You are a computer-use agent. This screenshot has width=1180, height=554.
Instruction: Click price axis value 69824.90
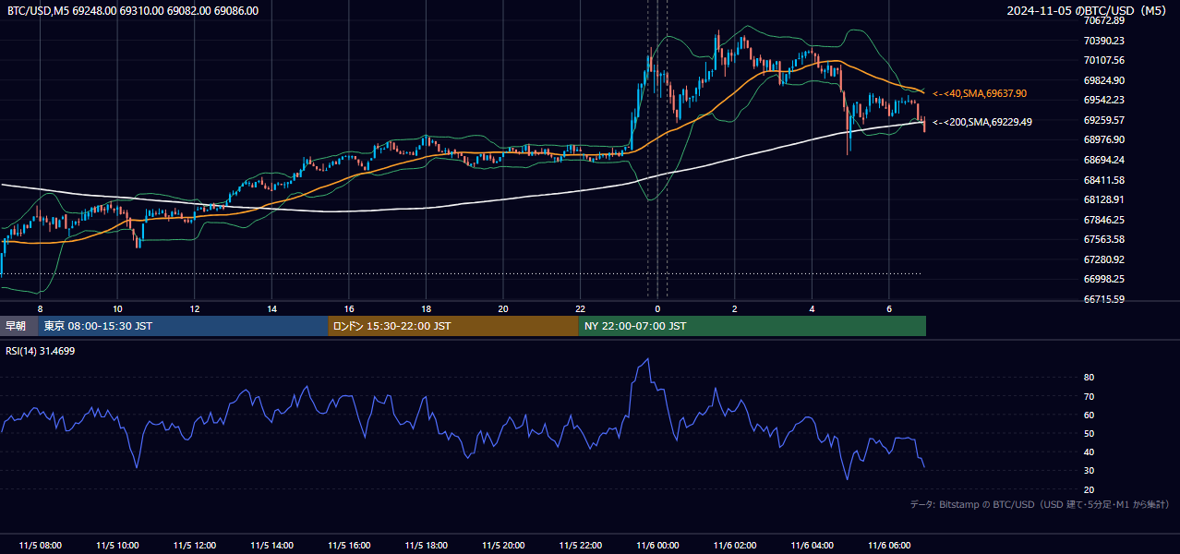click(x=1104, y=80)
